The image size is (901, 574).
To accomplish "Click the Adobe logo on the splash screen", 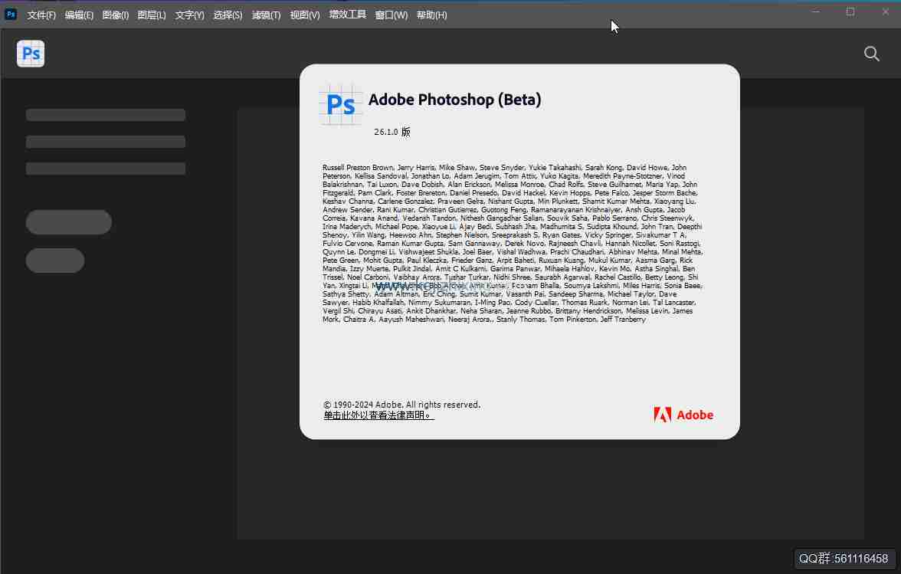I will click(683, 415).
